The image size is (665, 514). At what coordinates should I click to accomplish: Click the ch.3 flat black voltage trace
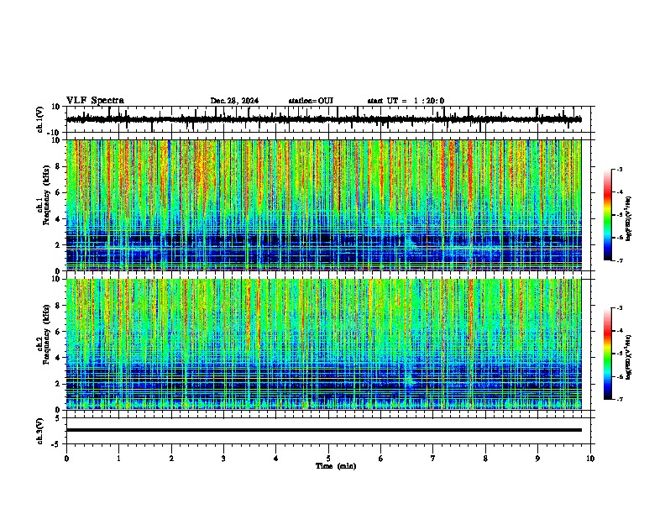(x=323, y=430)
